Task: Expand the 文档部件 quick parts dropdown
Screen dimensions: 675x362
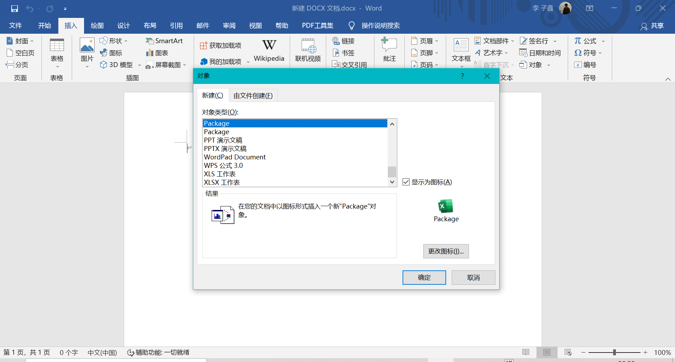Action: coord(513,41)
